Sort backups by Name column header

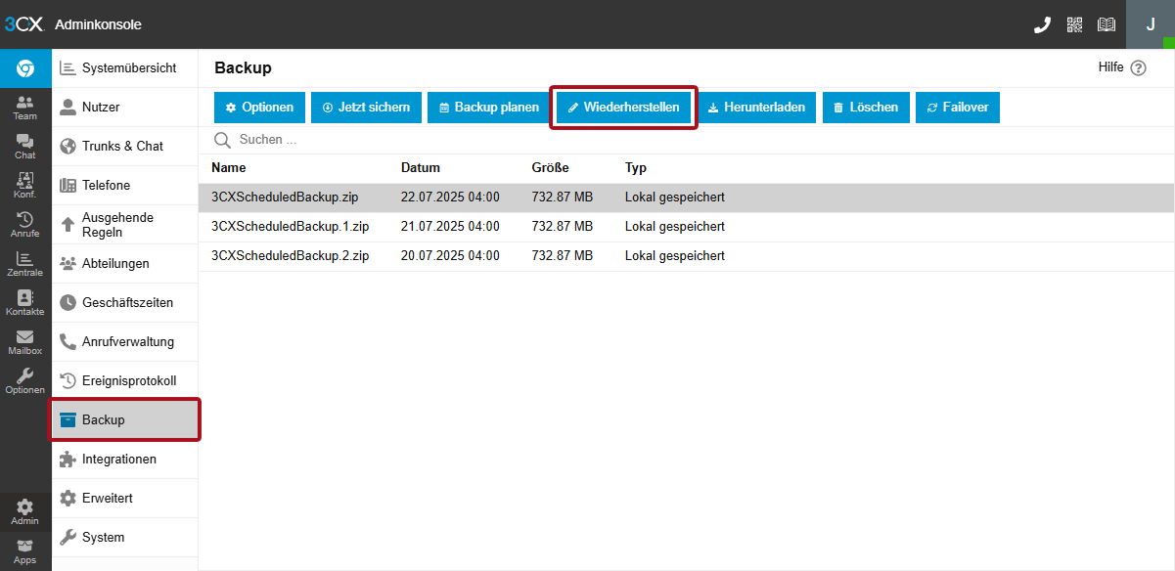coord(229,168)
